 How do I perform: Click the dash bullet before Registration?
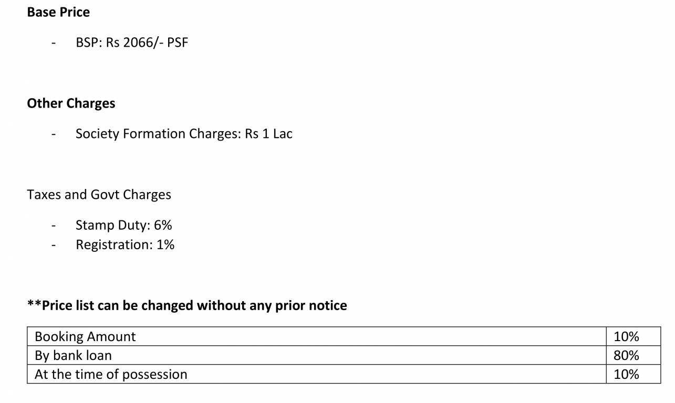pyautogui.click(x=54, y=246)
